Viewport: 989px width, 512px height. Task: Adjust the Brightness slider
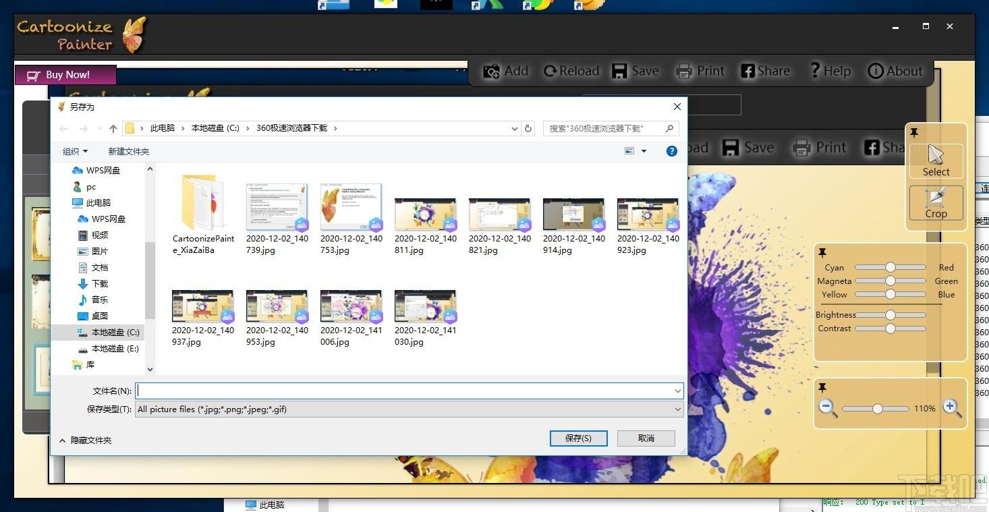[891, 315]
